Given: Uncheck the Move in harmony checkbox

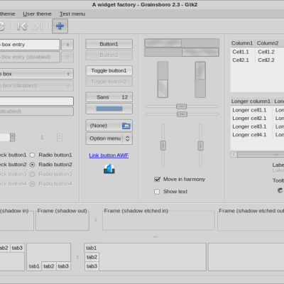Looking at the screenshot, I should 157,180.
